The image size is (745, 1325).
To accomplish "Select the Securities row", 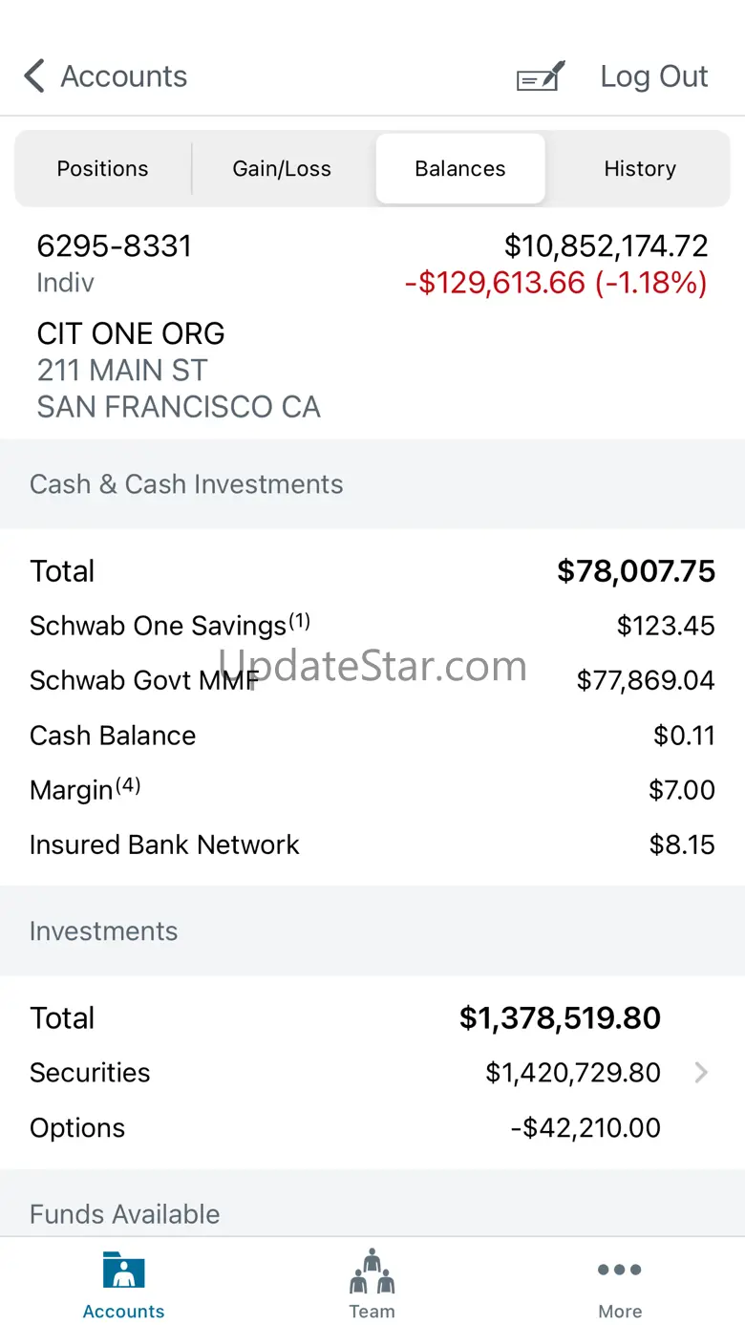I will (x=372, y=1073).
